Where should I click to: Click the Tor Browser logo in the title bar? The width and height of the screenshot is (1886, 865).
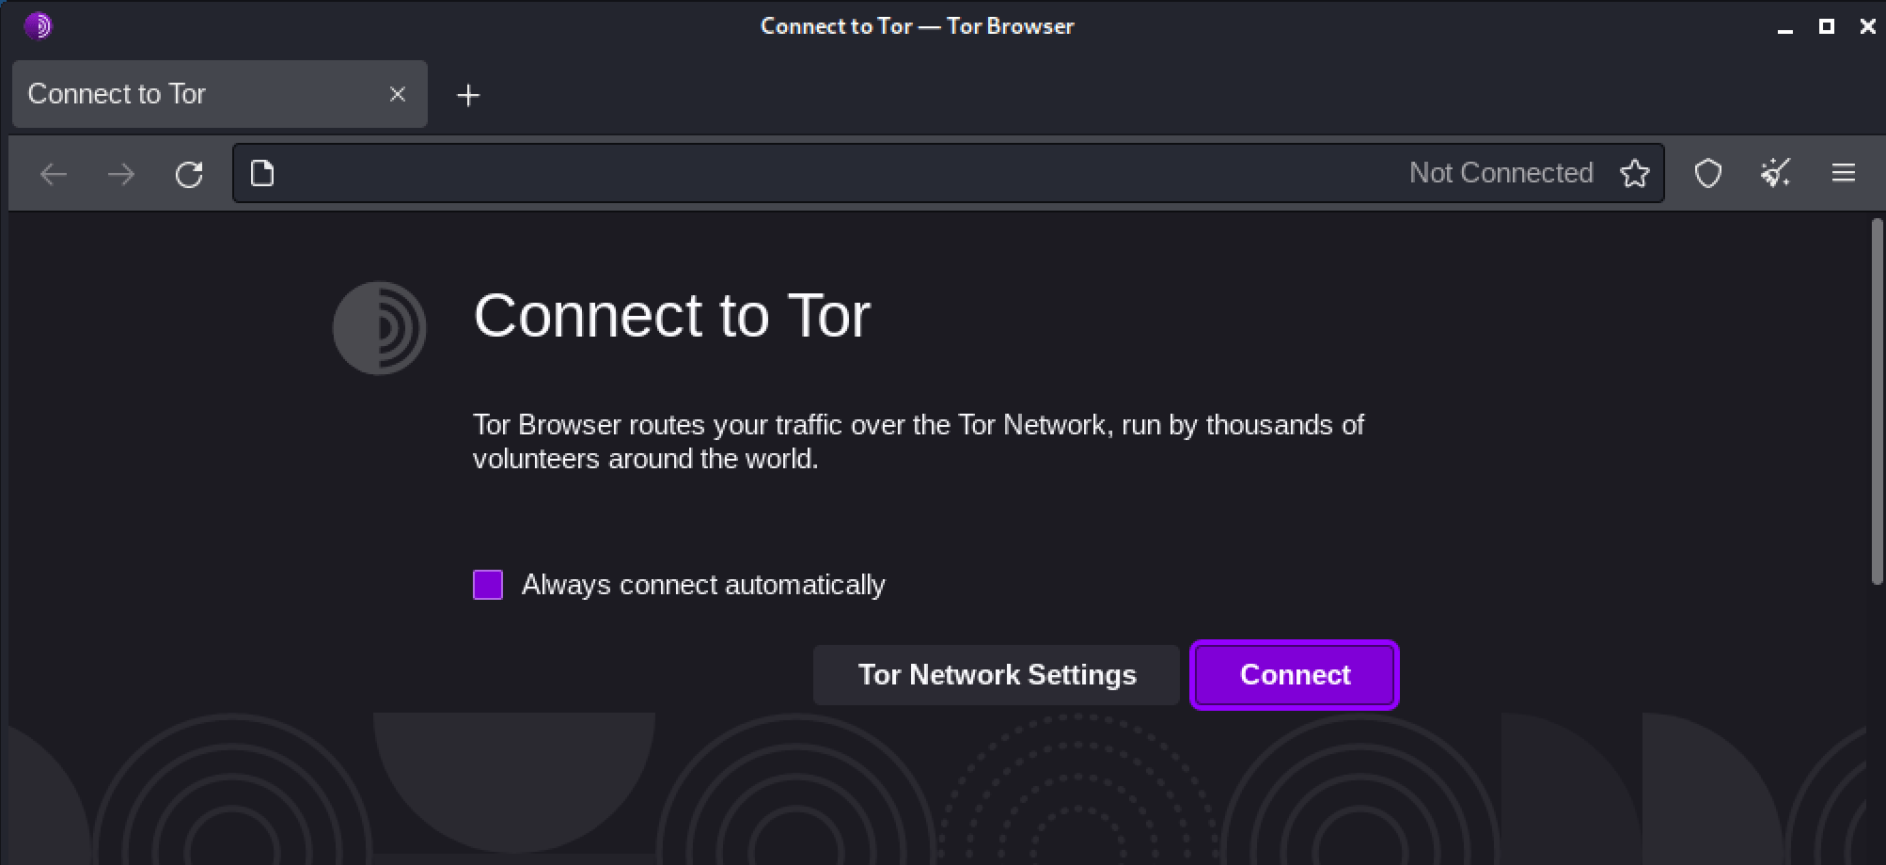tap(39, 25)
